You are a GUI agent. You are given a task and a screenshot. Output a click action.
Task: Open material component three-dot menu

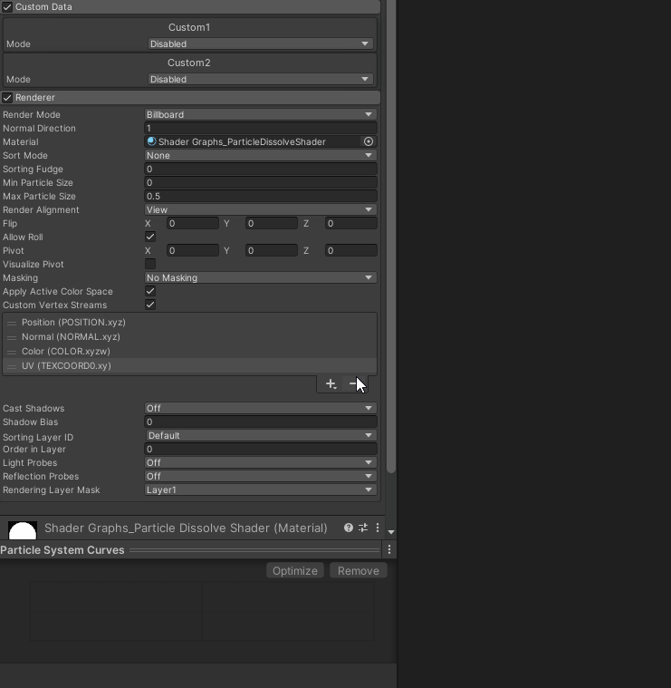click(378, 528)
